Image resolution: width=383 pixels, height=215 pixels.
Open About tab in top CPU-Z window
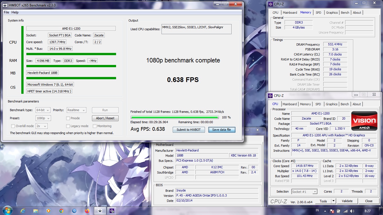[x=357, y=13]
